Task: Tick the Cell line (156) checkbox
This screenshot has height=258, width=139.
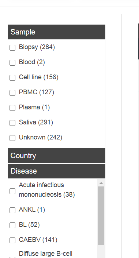Action: point(12,78)
